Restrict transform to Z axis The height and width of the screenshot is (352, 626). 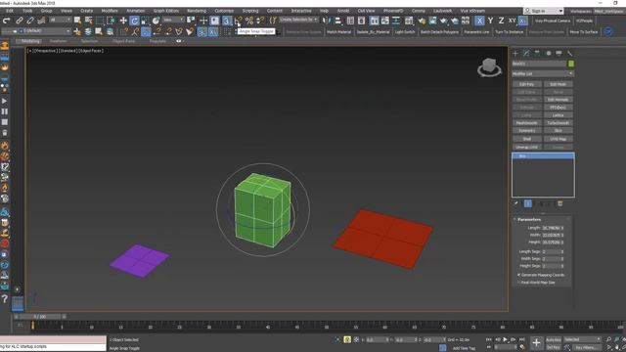[x=501, y=21]
